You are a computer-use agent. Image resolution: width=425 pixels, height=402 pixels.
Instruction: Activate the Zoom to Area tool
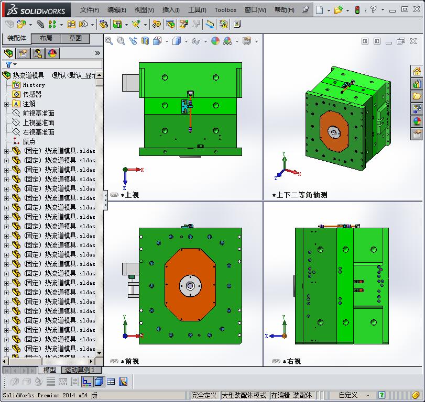tap(121, 41)
